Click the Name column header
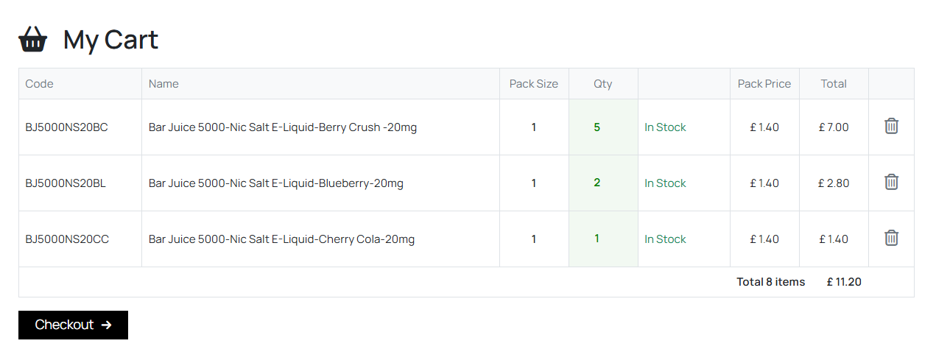 [163, 84]
